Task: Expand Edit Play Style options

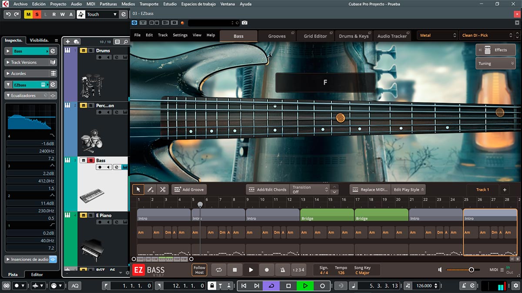Action: click(408, 190)
